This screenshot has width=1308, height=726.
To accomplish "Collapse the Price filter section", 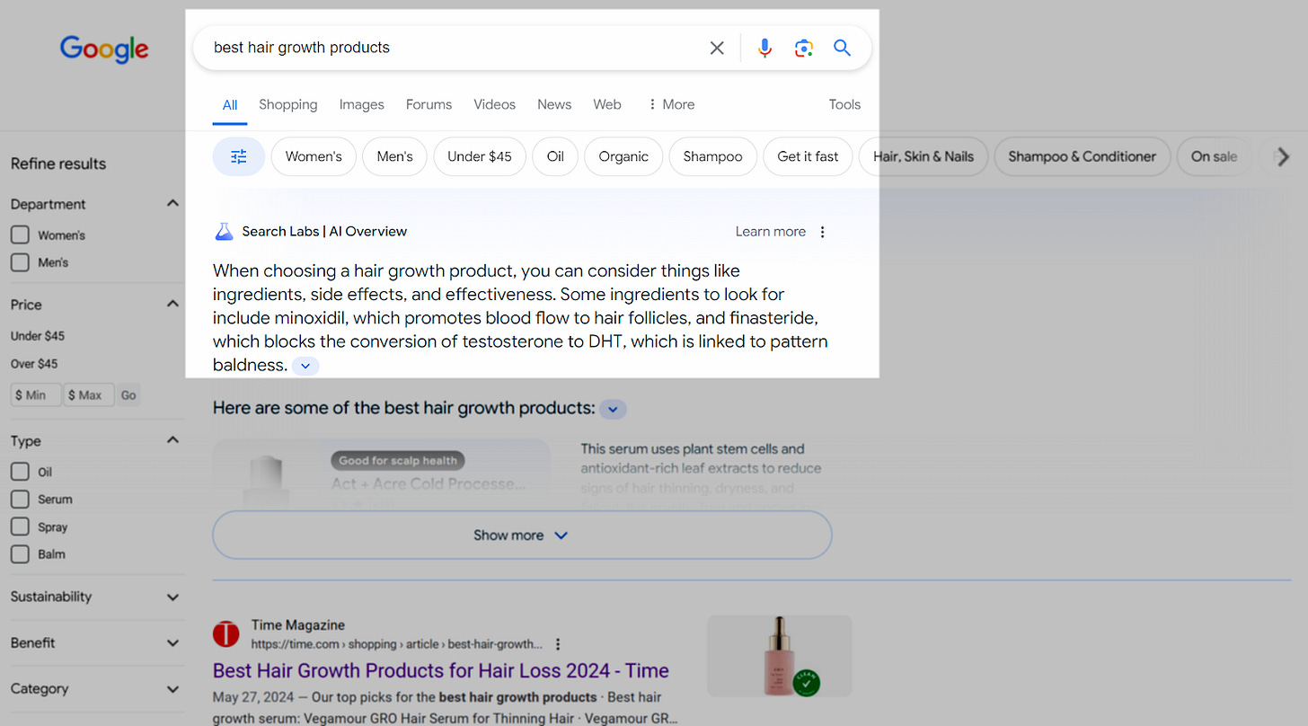I will (x=172, y=304).
